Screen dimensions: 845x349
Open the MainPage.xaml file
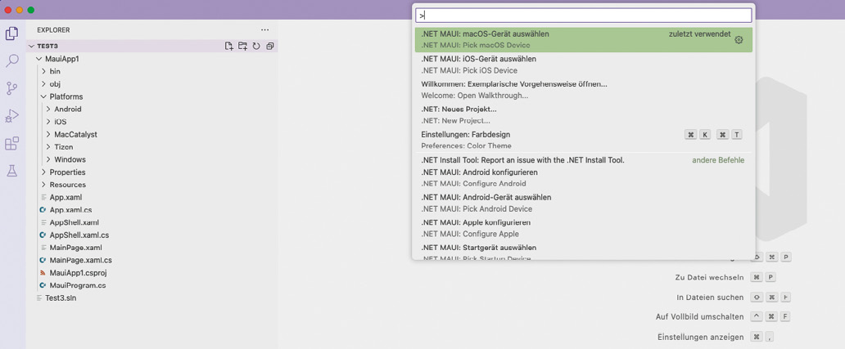tap(75, 248)
